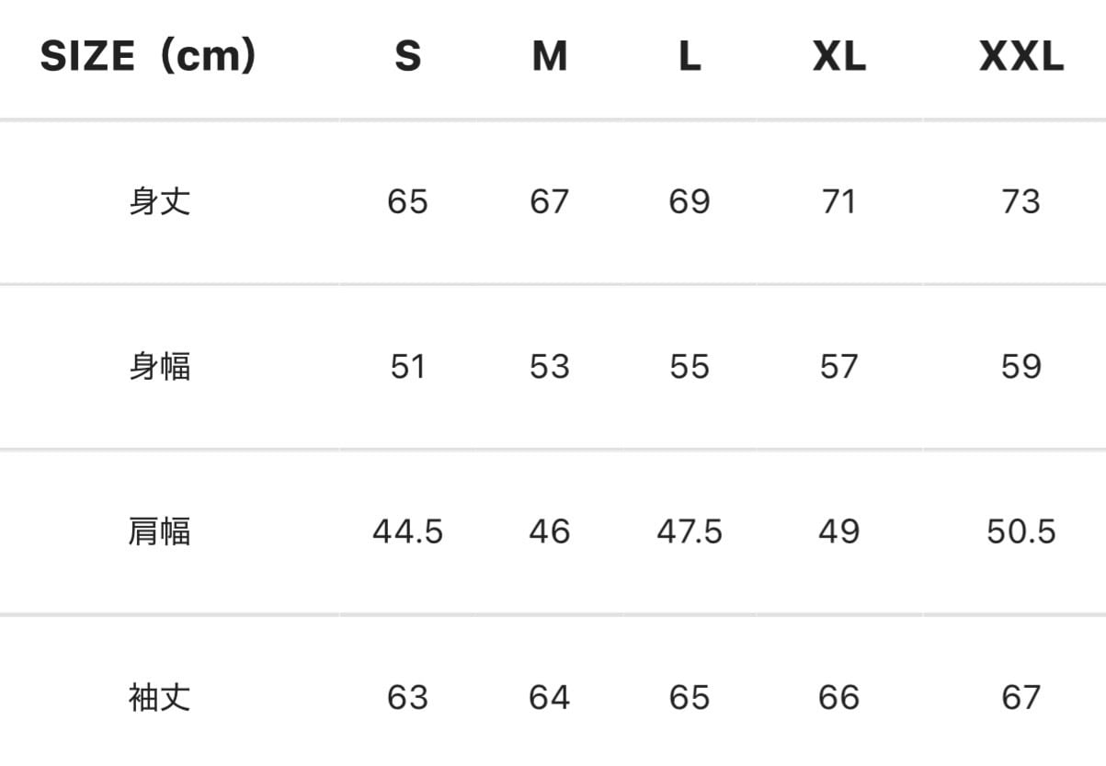Select the 身幅 value 53 for M
Image resolution: width=1106 pixels, height=766 pixels.
549,367
